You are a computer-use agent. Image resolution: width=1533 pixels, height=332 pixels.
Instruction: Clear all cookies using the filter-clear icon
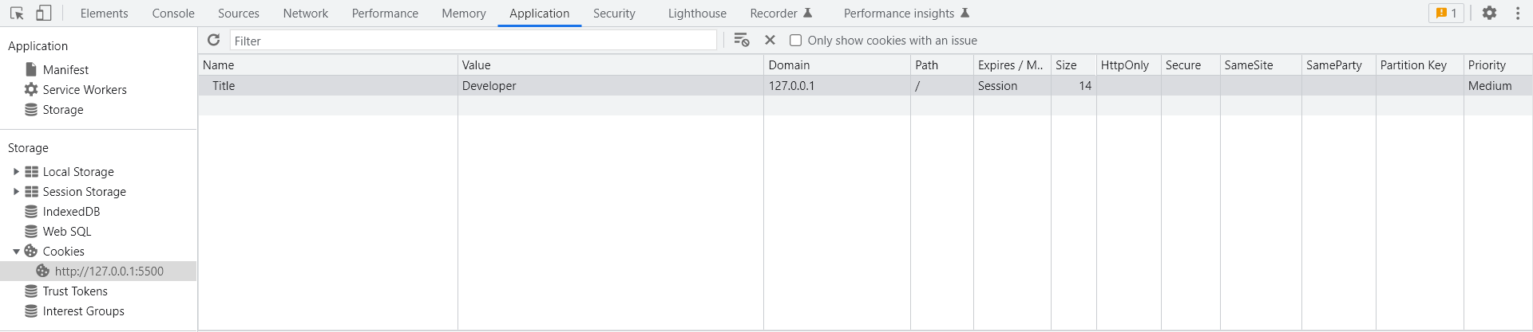click(x=742, y=41)
